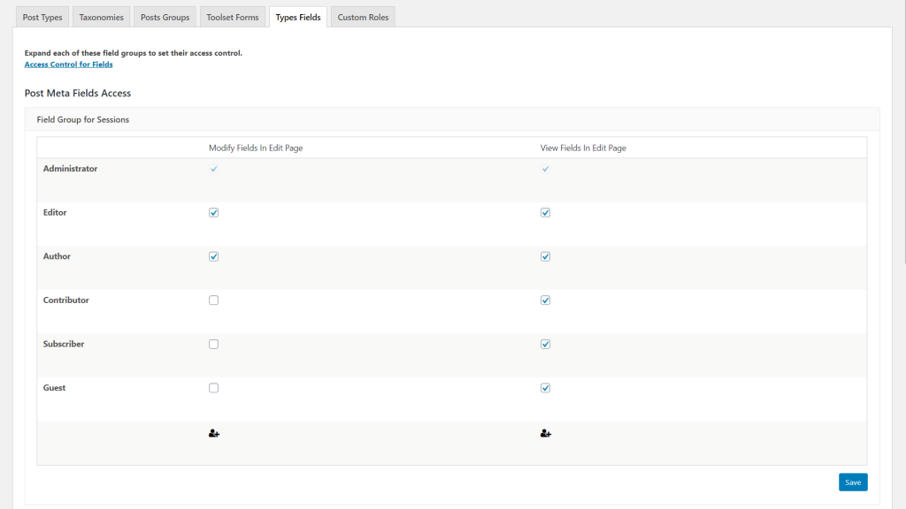Check the Guest Modify Fields checkbox
This screenshot has height=509, width=906.
[213, 387]
